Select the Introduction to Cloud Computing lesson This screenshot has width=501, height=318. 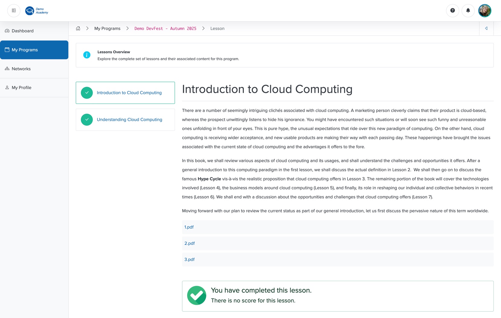coord(129,93)
